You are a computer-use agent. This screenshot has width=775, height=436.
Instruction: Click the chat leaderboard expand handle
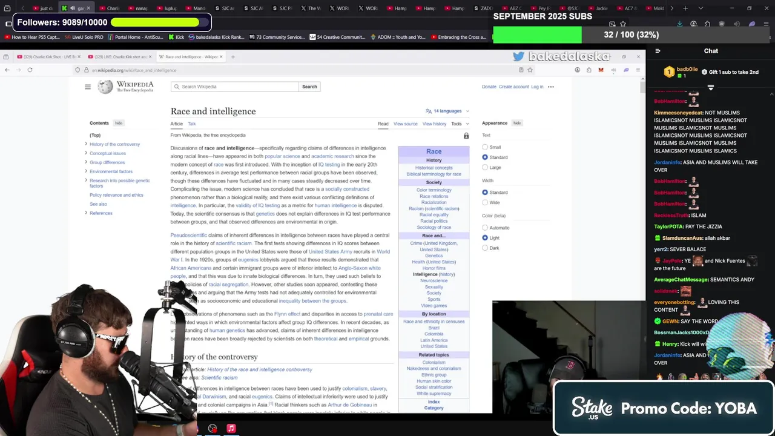coord(711,87)
